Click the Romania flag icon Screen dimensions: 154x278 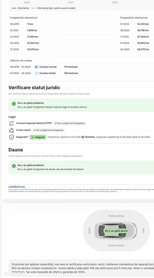83,137
